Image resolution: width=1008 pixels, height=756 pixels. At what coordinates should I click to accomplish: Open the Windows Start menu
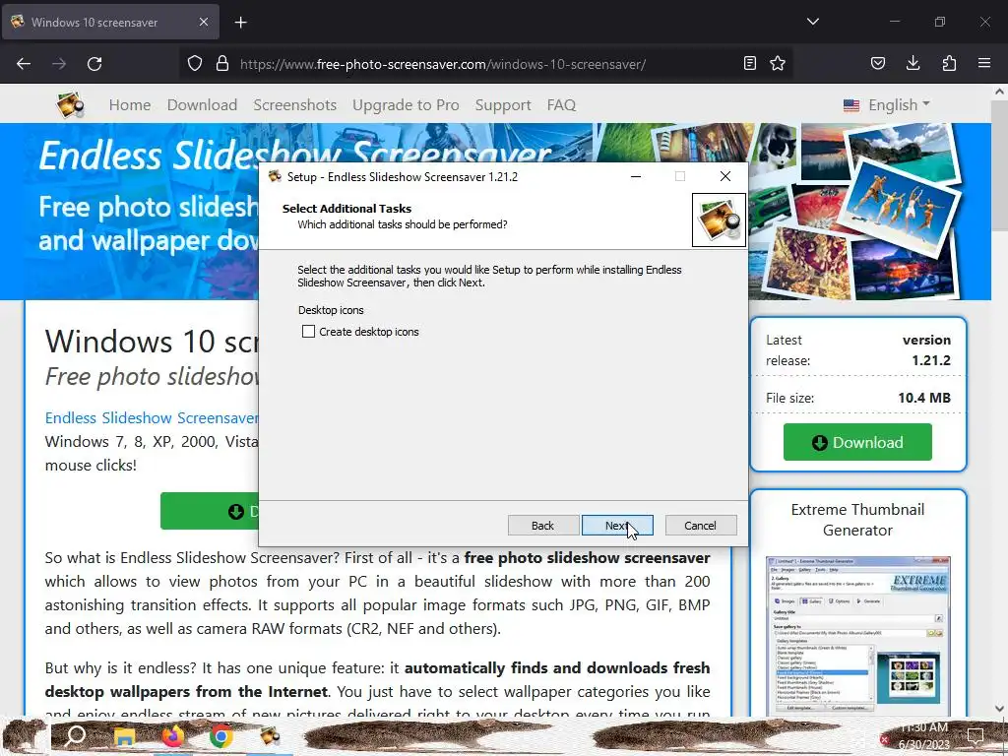(x=25, y=736)
